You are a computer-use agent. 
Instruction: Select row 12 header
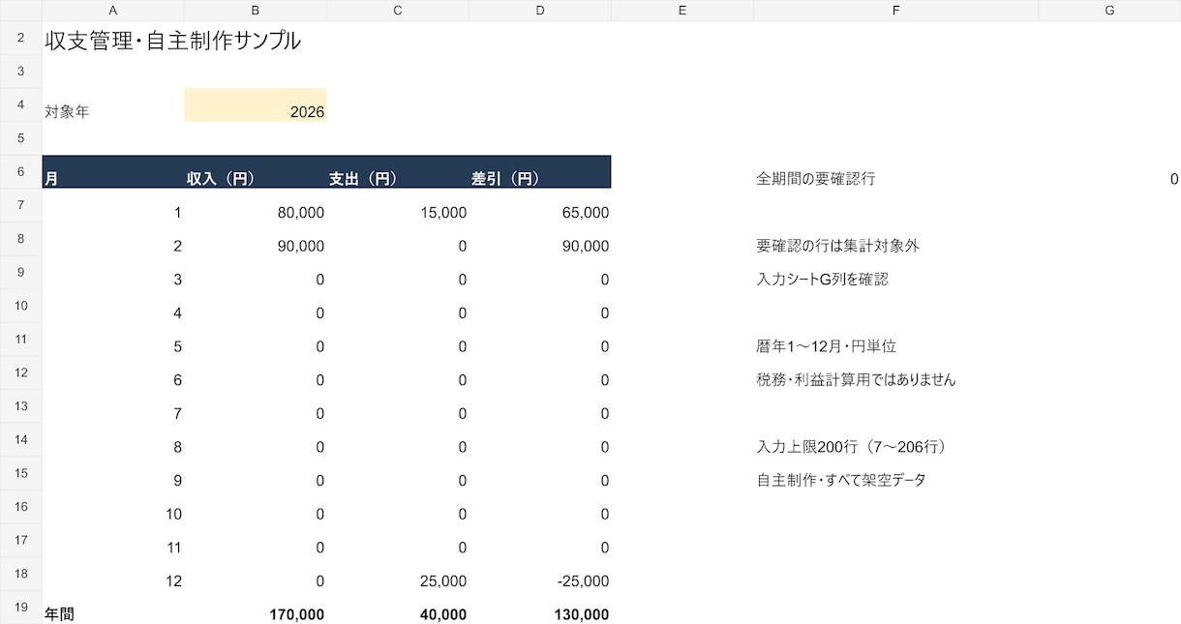20,372
